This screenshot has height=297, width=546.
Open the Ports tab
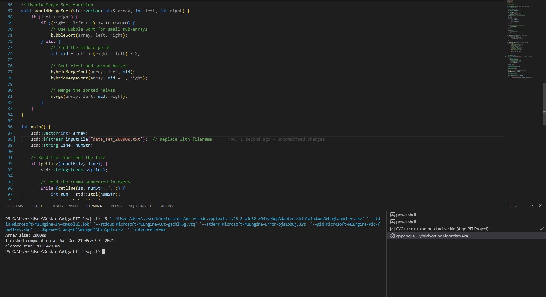coord(116,206)
